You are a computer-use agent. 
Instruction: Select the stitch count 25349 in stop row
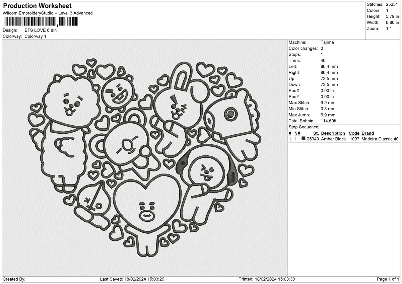tap(313, 139)
